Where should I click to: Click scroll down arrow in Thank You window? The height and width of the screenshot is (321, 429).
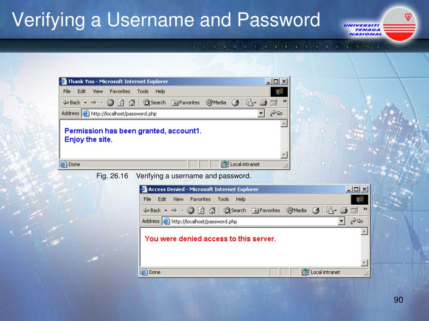(284, 155)
